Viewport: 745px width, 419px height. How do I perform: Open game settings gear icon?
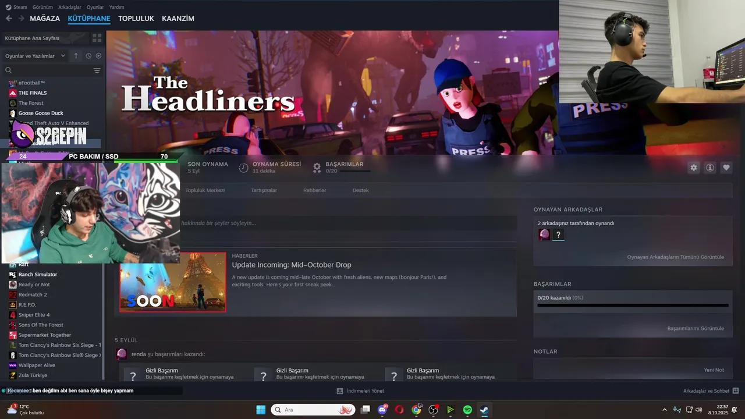[694, 168]
